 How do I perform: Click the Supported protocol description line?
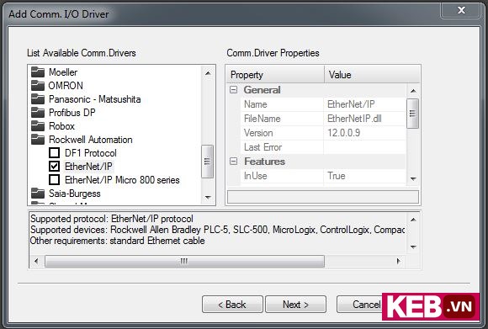coord(112,219)
